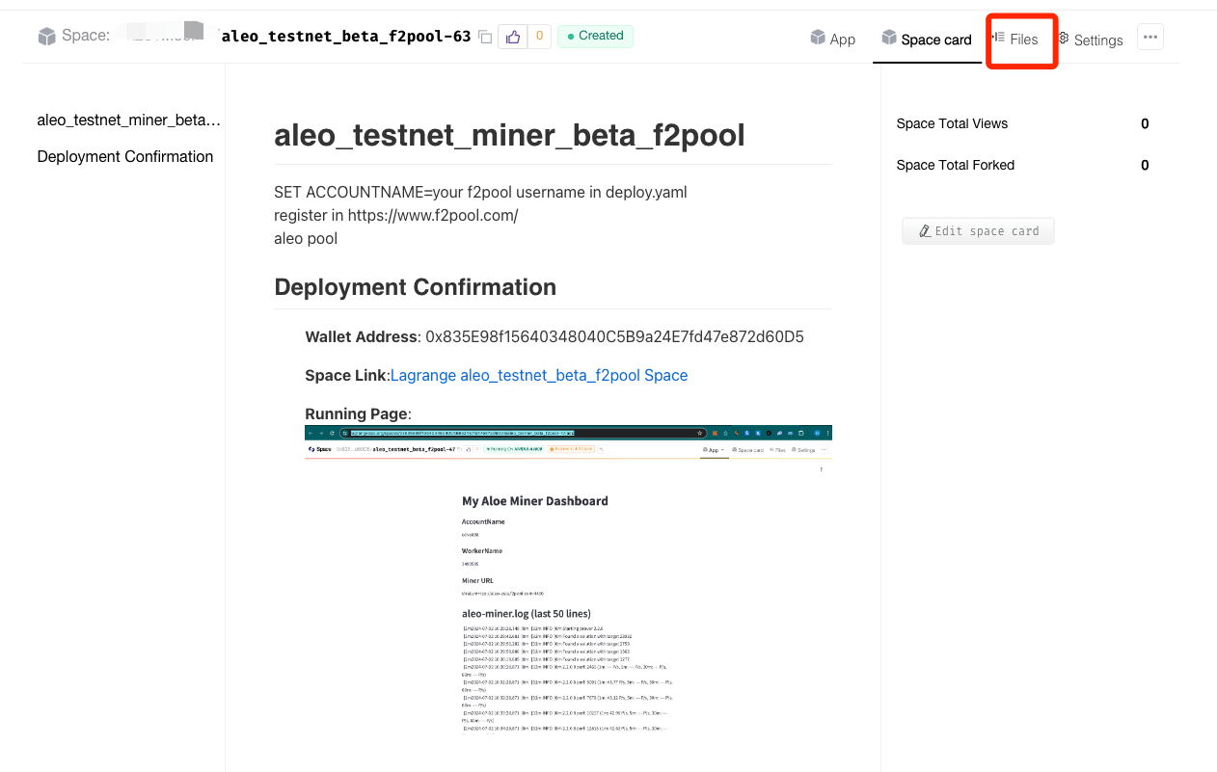
Task: Open the Settings tab
Action: (1090, 40)
